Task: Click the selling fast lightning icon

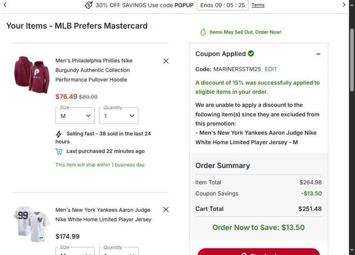Action: (x=59, y=134)
